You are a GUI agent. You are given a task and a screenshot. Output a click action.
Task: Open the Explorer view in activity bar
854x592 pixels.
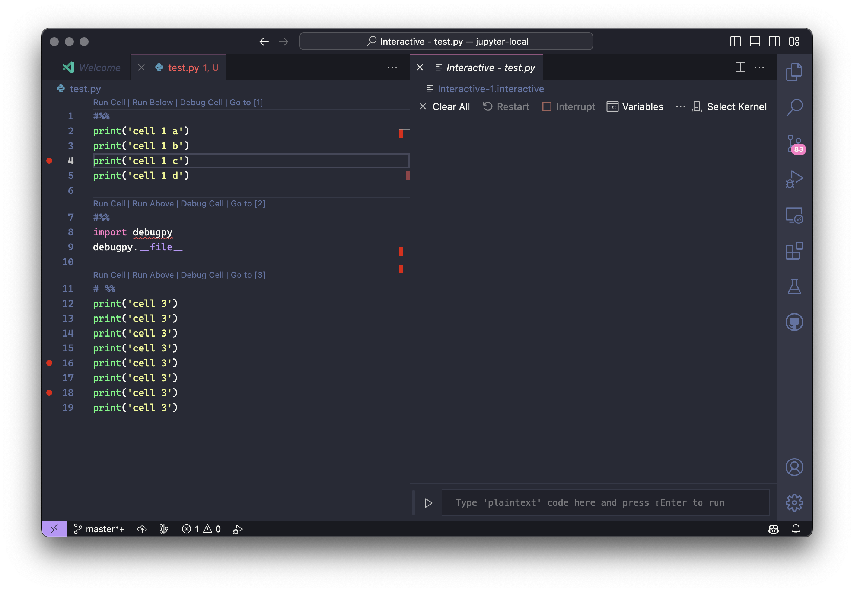click(x=794, y=72)
